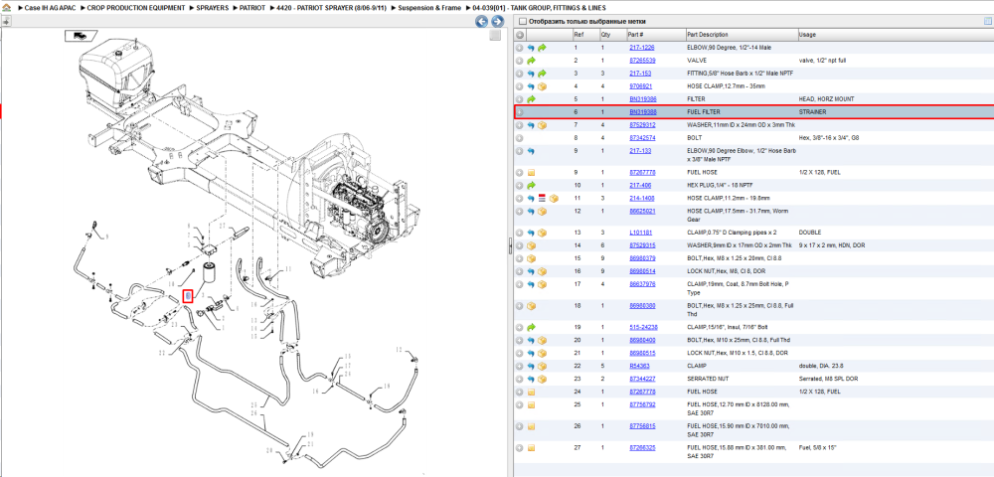Image resolution: width=994 pixels, height=477 pixels.
Task: Click the box icon on the 86980379 row
Action: click(531, 258)
